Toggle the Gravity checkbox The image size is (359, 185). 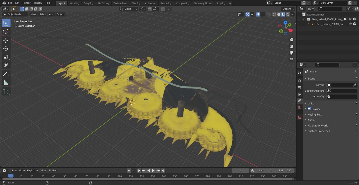point(309,109)
